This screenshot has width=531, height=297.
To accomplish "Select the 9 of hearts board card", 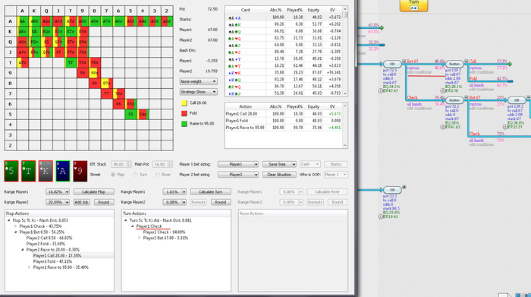I will point(80,171).
